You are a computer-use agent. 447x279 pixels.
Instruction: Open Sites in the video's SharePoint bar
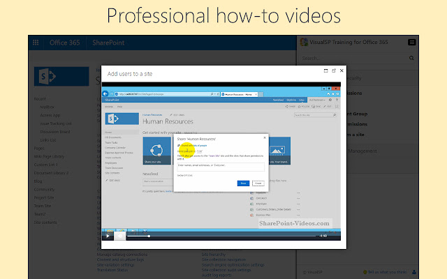(x=301, y=100)
